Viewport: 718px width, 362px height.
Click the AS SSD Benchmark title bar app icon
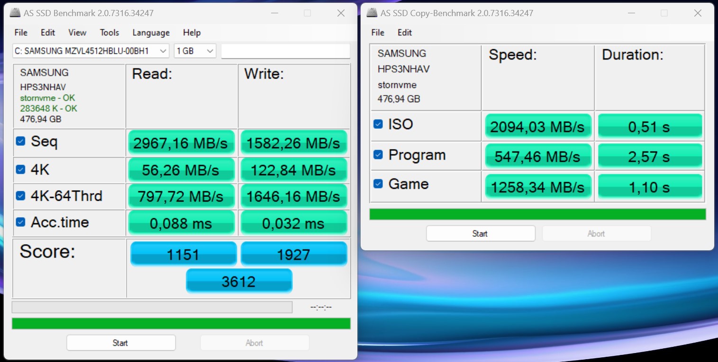16,13
